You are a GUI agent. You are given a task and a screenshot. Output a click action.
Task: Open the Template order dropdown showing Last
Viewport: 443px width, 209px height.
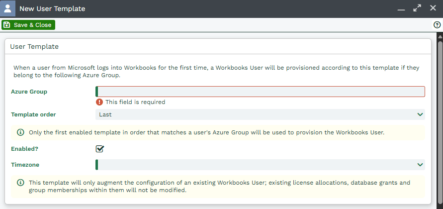pyautogui.click(x=260, y=114)
